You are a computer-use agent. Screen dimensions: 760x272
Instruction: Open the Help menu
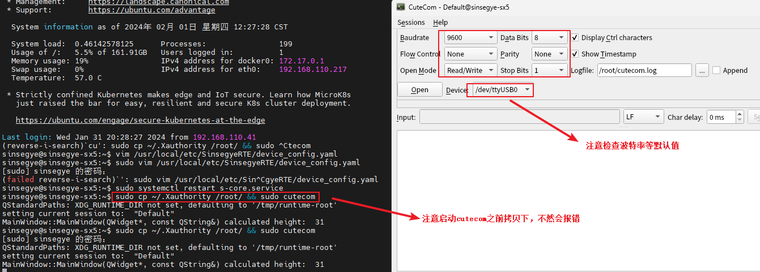pos(440,23)
